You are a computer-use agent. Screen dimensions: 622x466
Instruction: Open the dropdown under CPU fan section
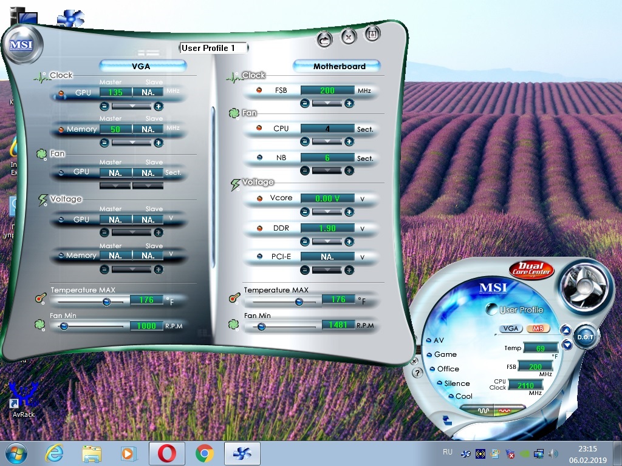327,141
